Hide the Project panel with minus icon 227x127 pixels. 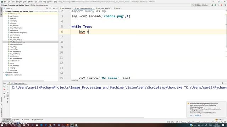click(x=57, y=8)
